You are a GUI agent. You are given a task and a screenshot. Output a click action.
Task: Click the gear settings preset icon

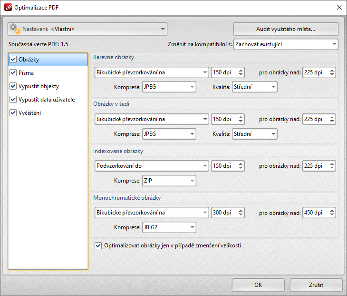tap(15, 29)
